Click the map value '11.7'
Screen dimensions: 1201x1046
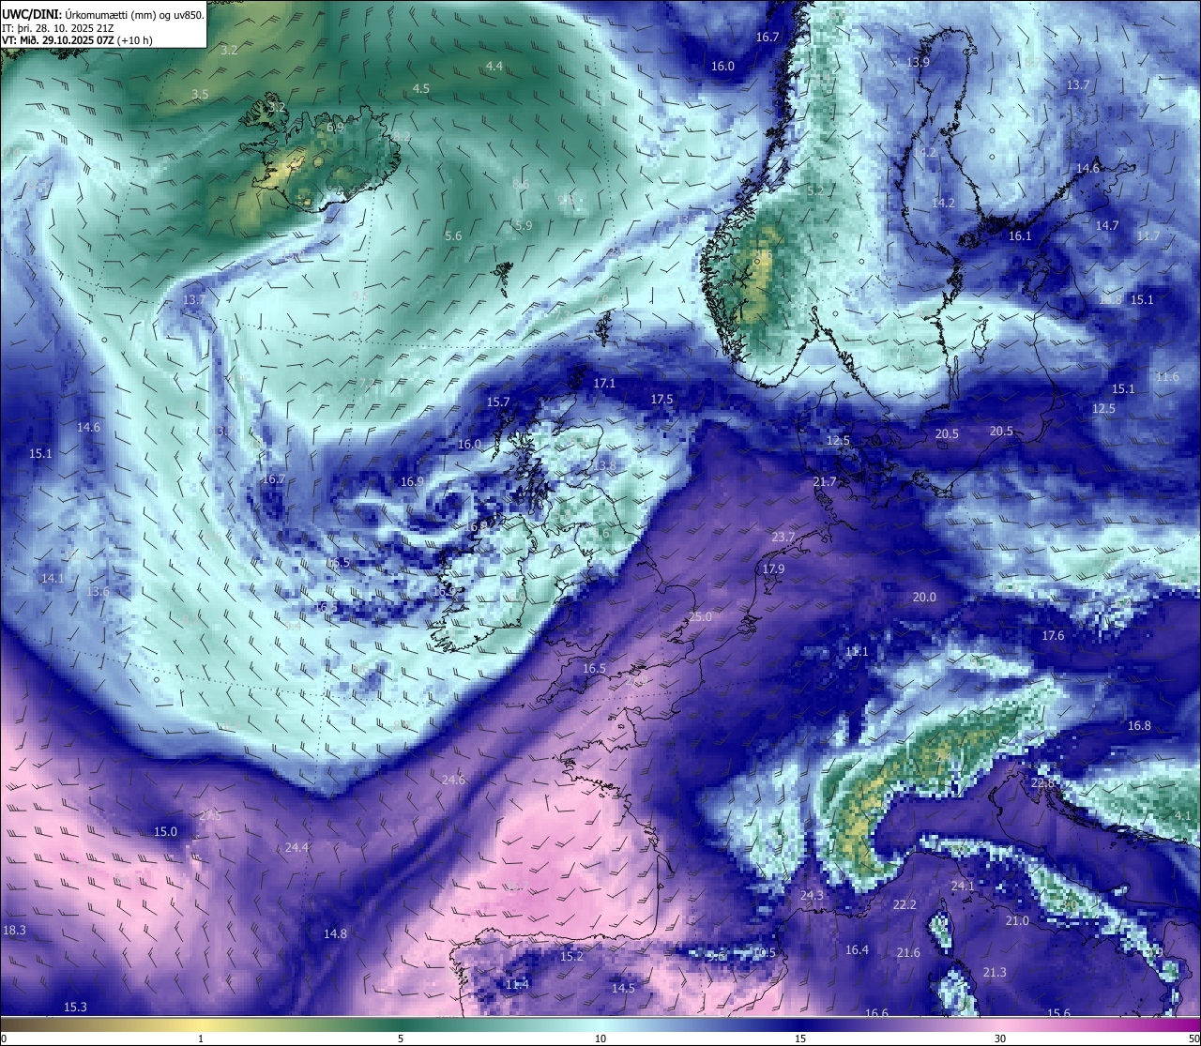click(1148, 236)
